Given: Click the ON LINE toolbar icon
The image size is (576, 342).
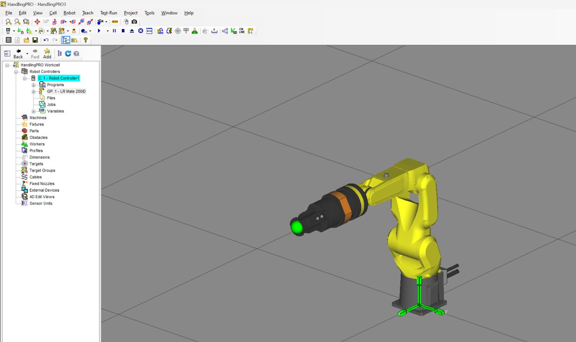Looking at the screenshot, I should tap(242, 31).
